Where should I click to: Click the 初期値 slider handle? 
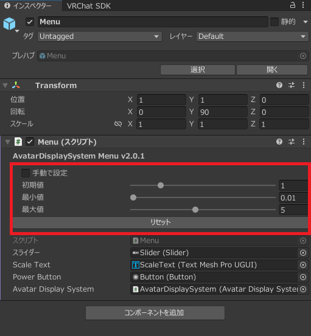click(161, 185)
